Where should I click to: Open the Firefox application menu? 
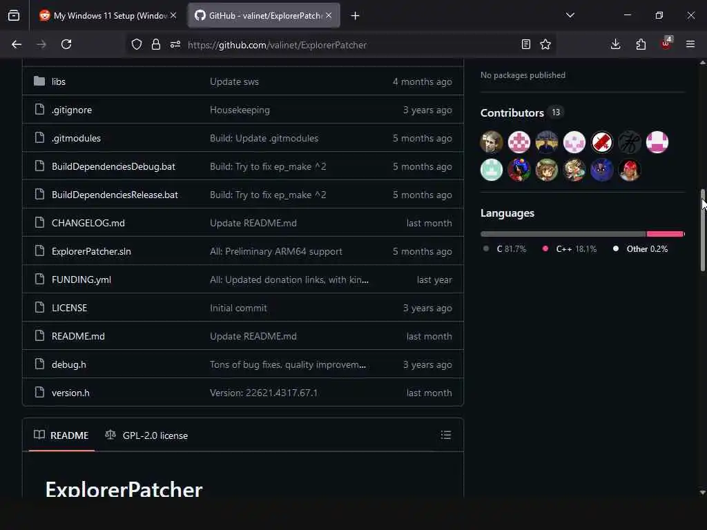690,45
